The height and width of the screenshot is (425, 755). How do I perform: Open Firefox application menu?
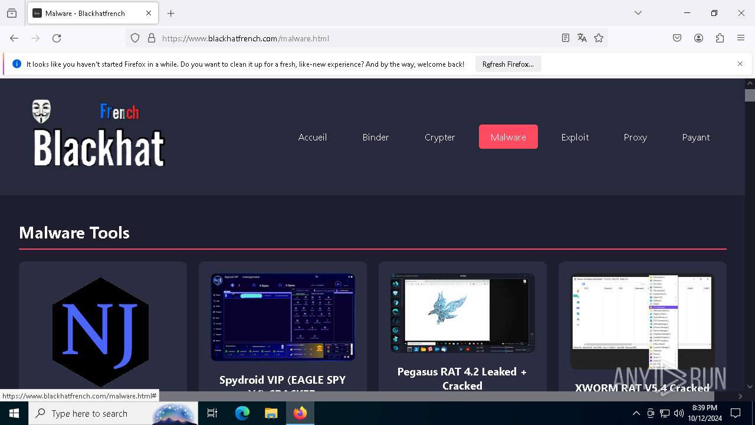(x=741, y=38)
